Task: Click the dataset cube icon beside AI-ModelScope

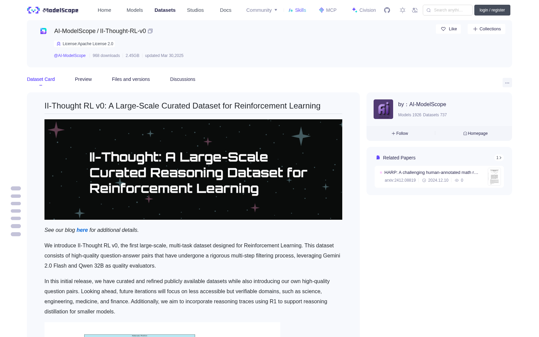Action: (43, 31)
